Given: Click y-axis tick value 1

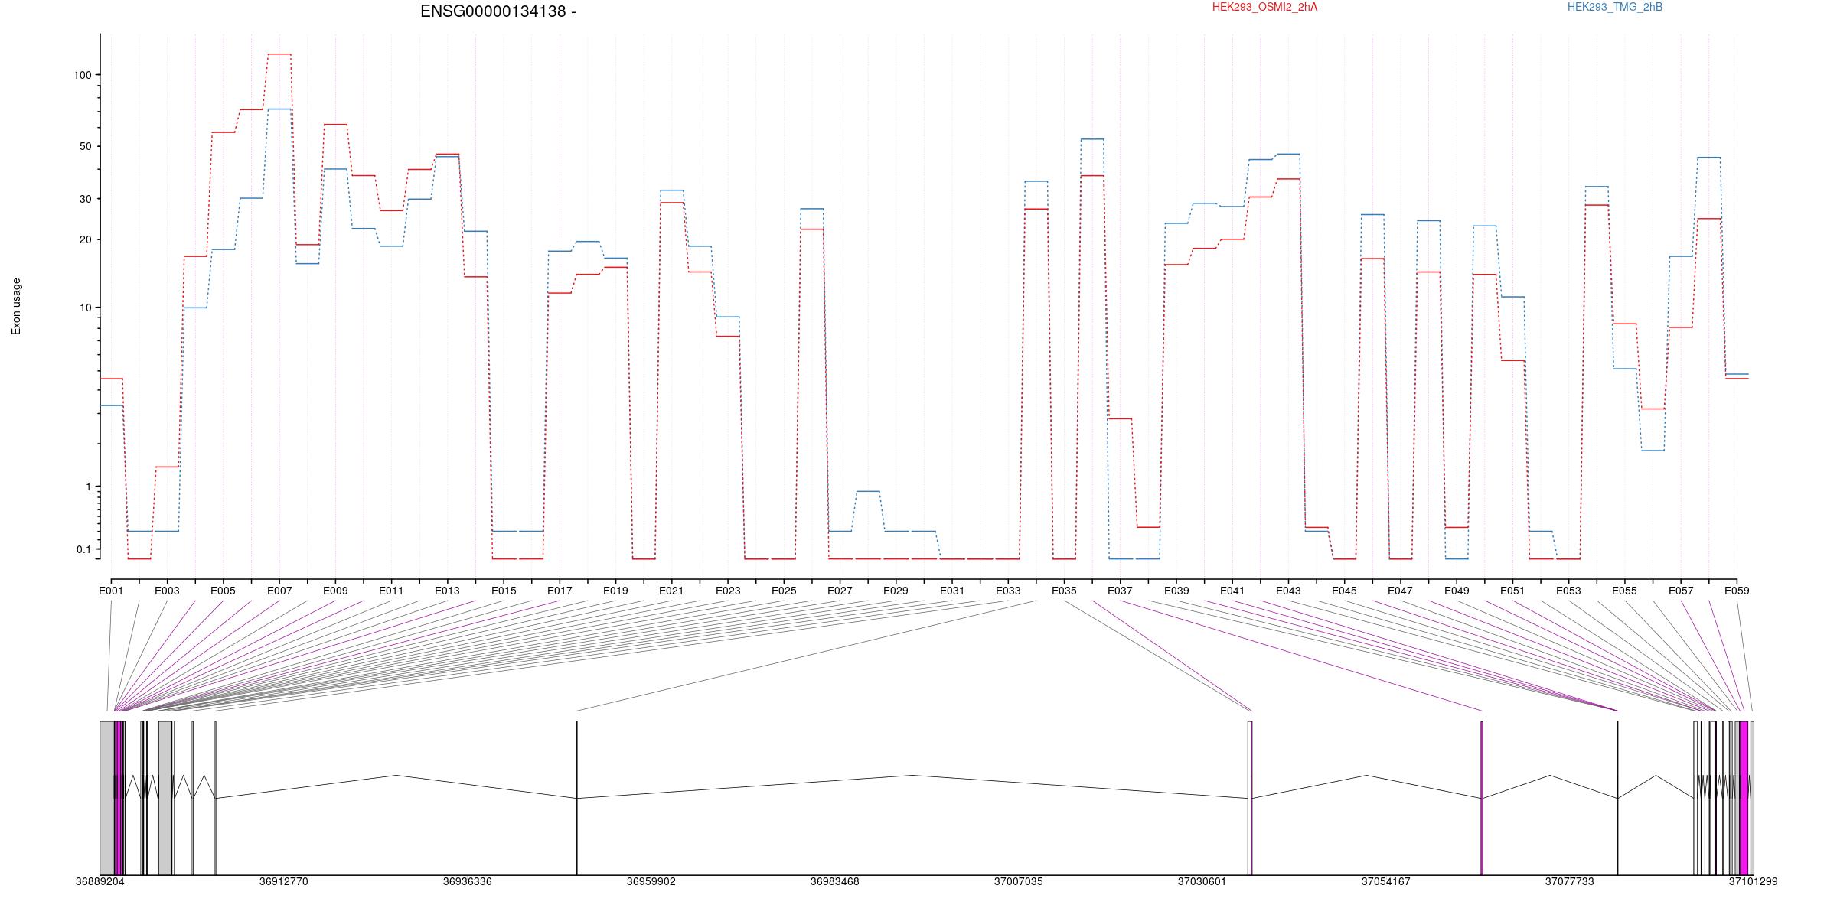Looking at the screenshot, I should click(x=88, y=487).
